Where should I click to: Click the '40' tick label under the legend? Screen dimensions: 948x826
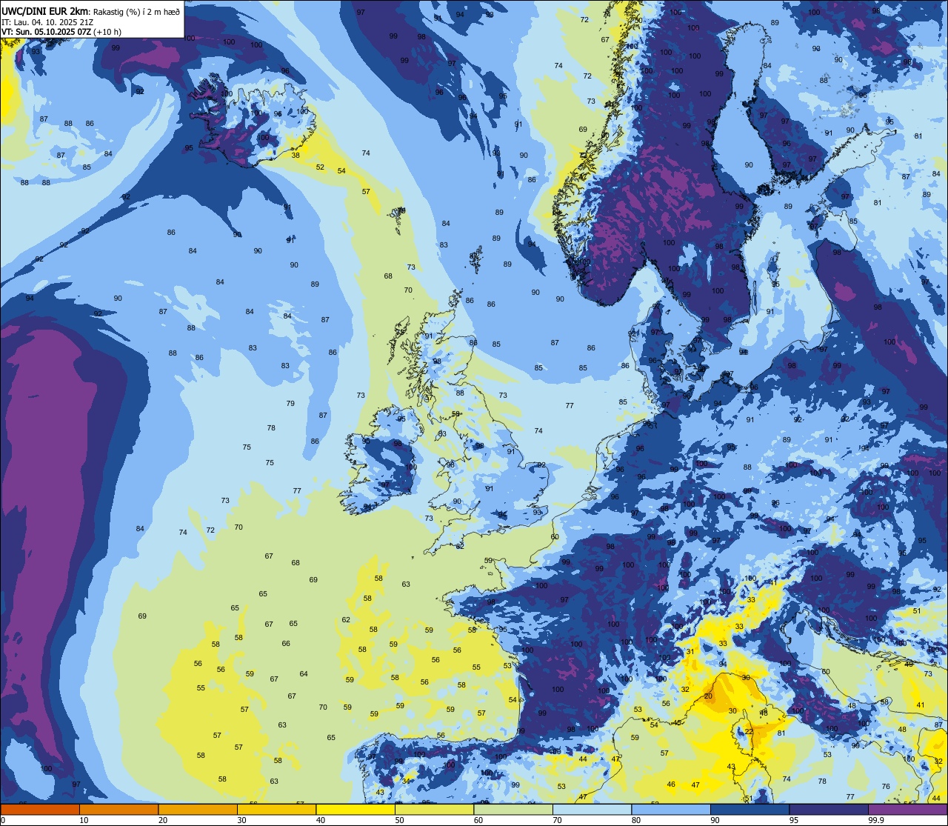point(321,820)
